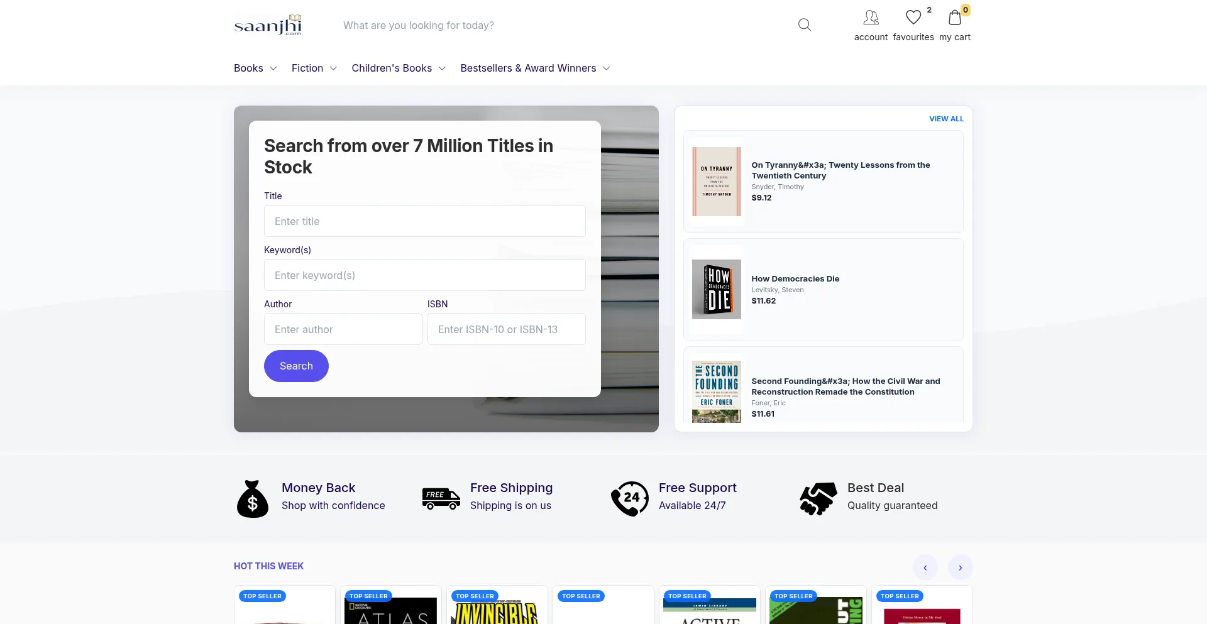This screenshot has height=624, width=1207.
Task: Click the magnifier search icon
Action: point(805,25)
